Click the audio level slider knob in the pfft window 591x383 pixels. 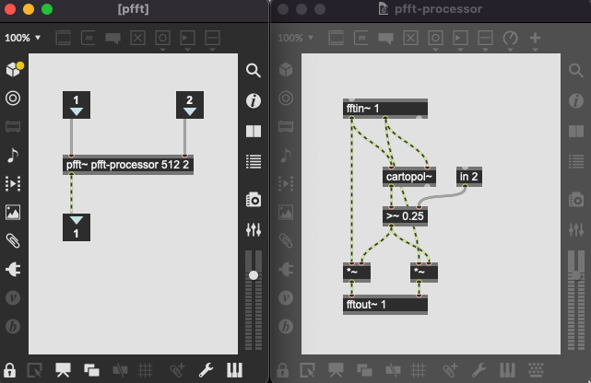coord(253,275)
